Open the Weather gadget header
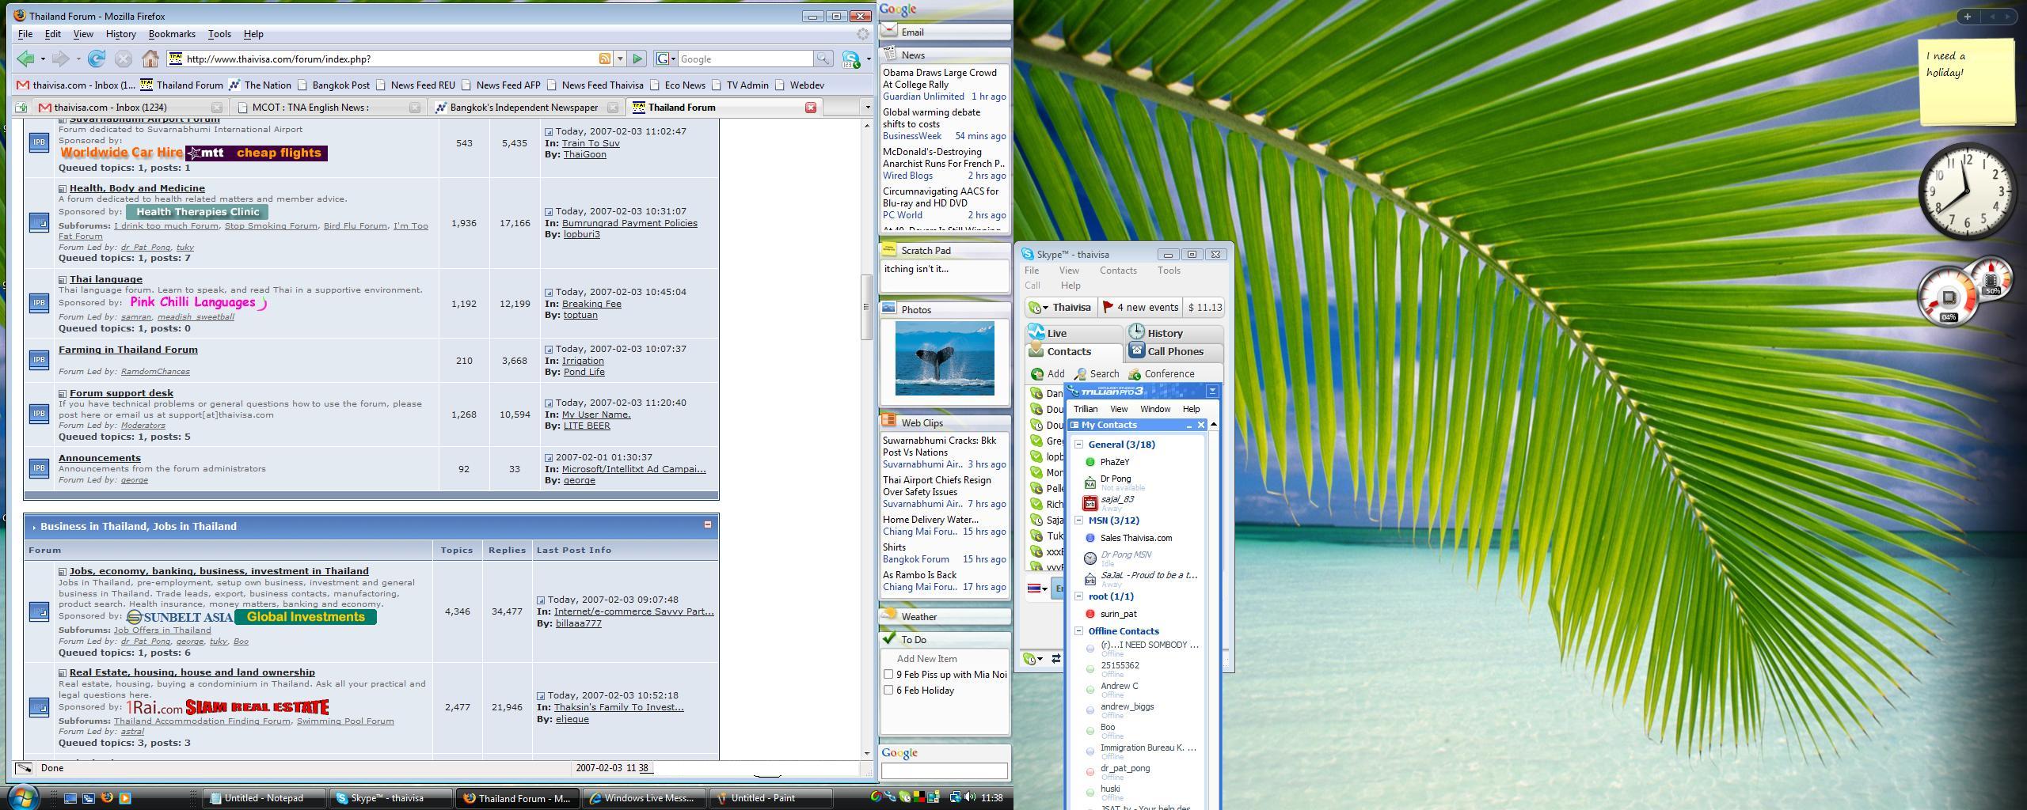The image size is (2027, 810). tap(945, 616)
